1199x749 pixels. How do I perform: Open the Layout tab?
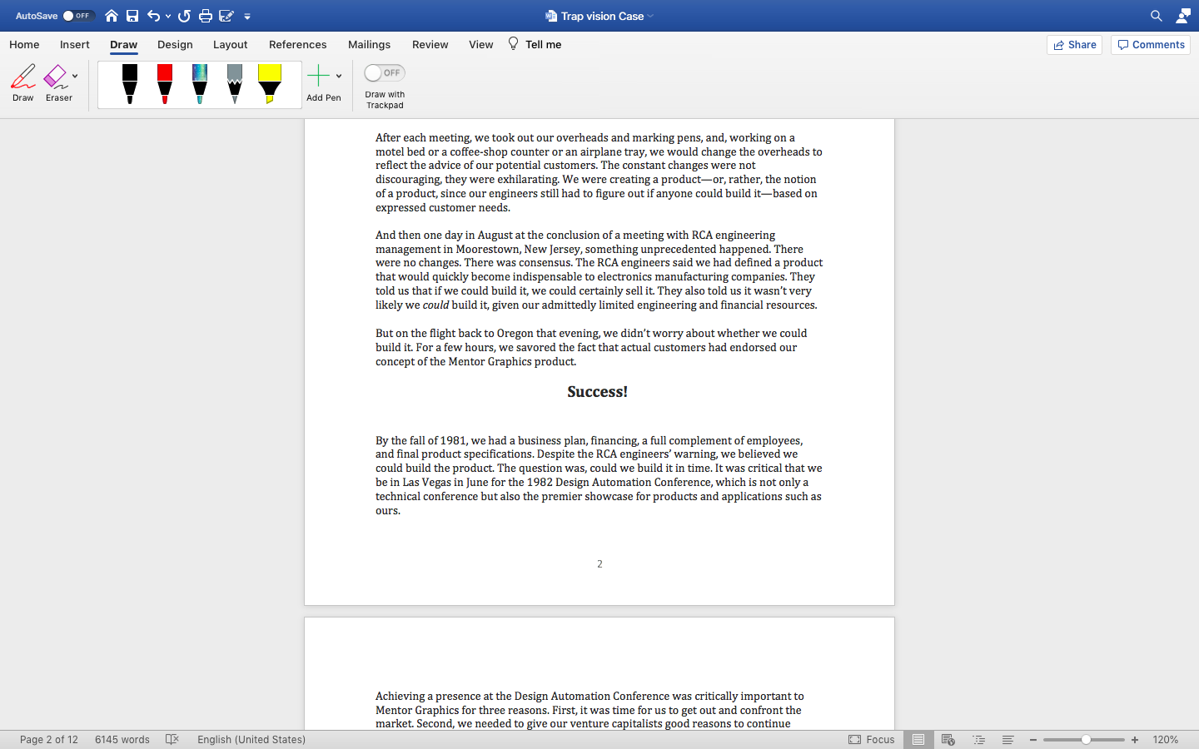pos(230,45)
